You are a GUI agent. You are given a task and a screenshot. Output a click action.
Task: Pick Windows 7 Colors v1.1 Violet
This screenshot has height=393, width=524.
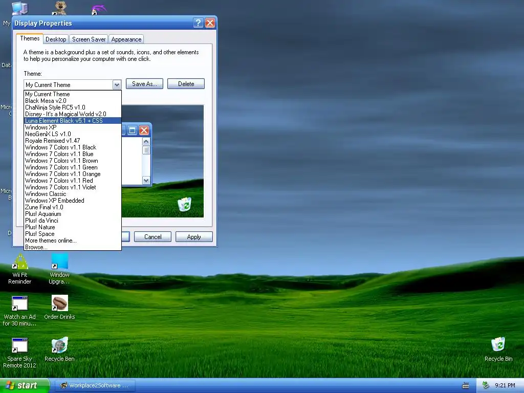73,187
